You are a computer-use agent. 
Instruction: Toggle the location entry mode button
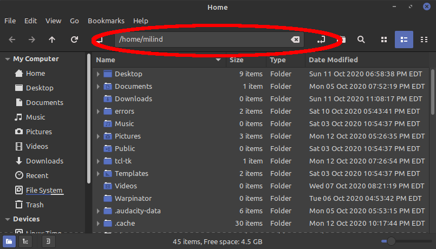click(321, 40)
